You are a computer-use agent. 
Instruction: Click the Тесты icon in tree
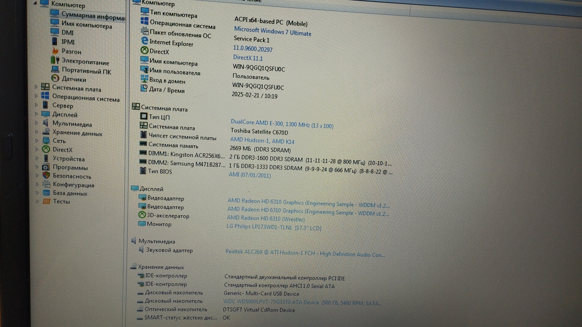click(46, 201)
